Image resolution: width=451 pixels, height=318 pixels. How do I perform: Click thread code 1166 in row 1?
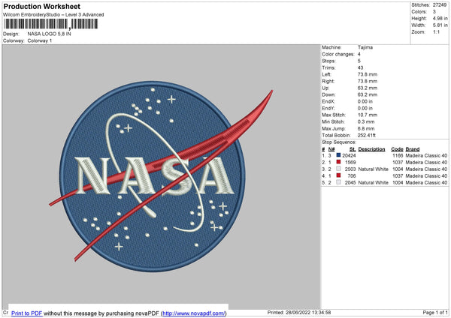tap(398, 155)
